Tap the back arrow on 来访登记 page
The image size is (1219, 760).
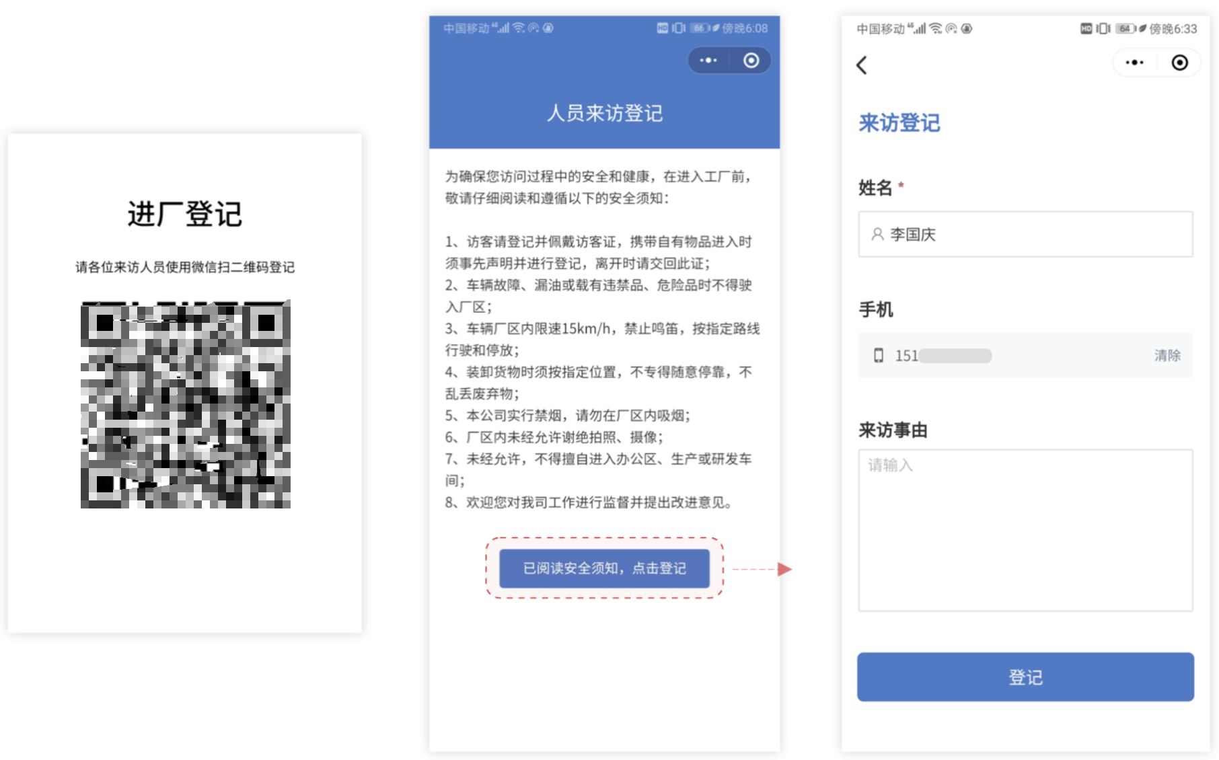(862, 65)
